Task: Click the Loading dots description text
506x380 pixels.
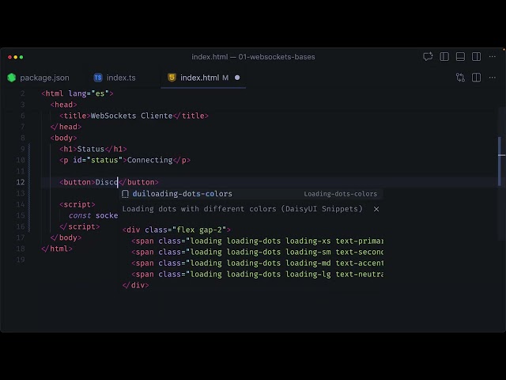Action: (243, 209)
